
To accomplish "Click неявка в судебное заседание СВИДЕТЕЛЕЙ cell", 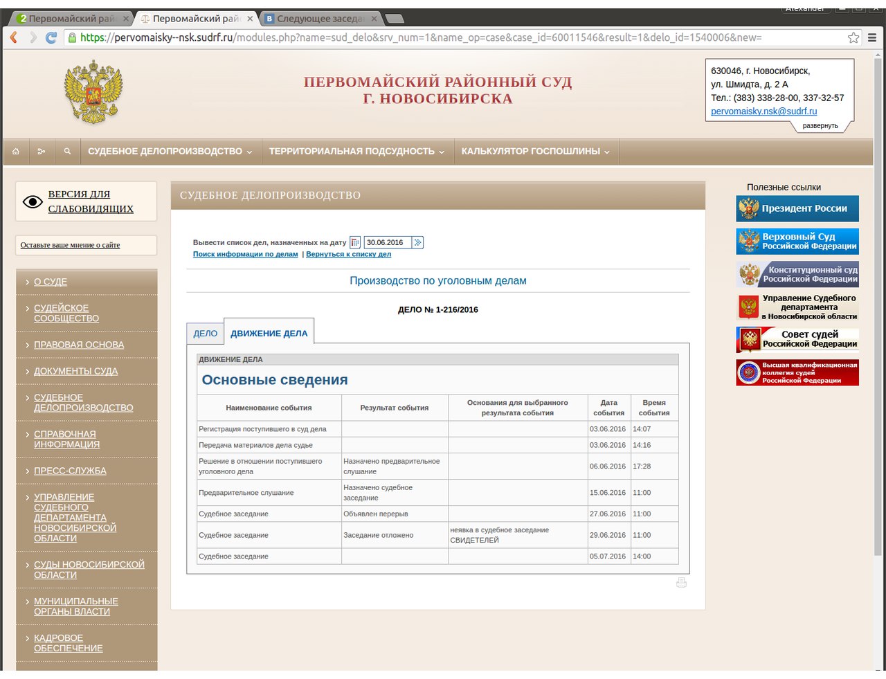I will pos(518,535).
